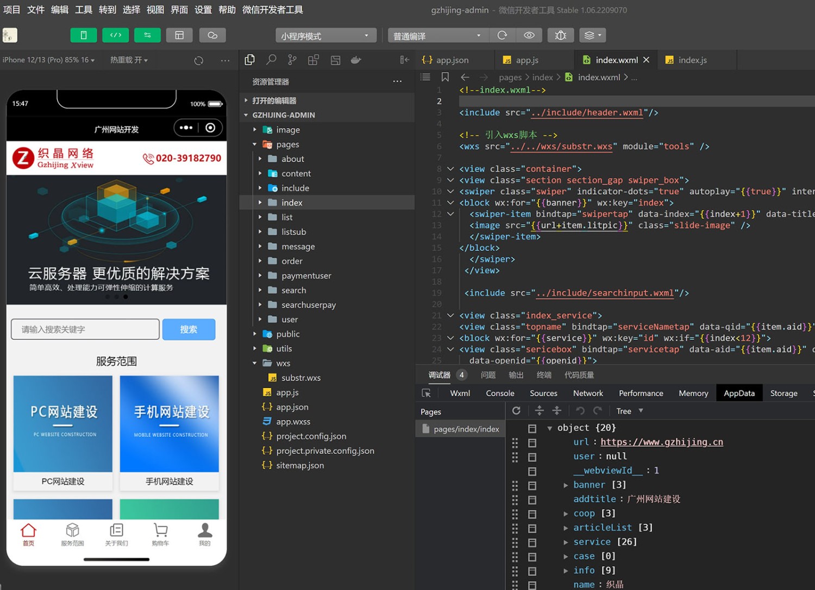Switch to the index.js editor tab

(692, 60)
